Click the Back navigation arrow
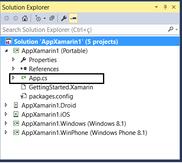182x163 pixels. [x=7, y=18]
